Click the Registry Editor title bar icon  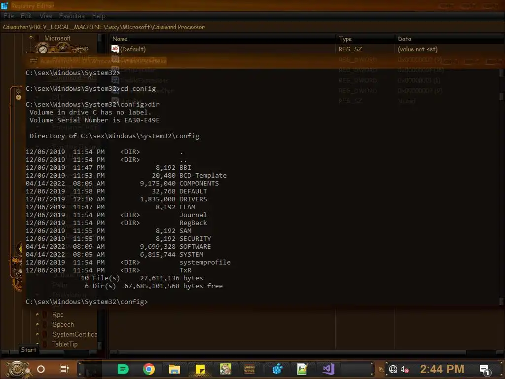pyautogui.click(x=4, y=5)
